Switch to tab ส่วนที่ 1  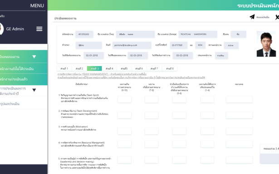point(64,68)
